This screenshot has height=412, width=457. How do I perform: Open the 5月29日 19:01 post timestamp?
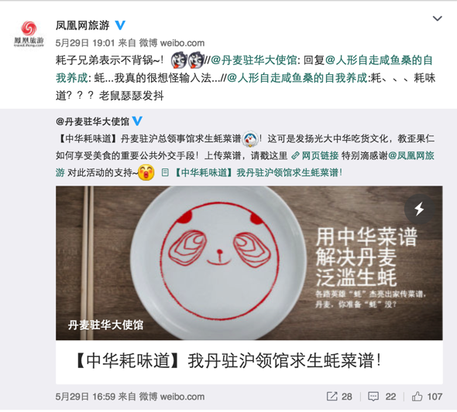tap(85, 43)
